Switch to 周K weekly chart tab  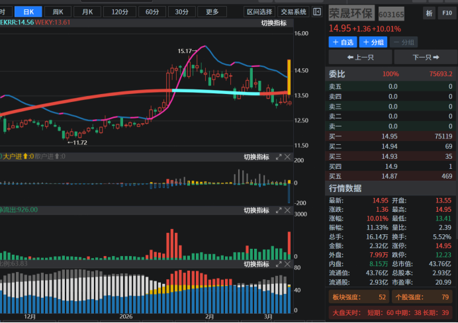pyautogui.click(x=58, y=12)
